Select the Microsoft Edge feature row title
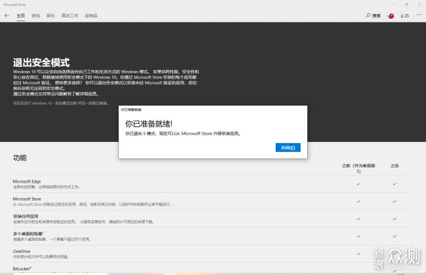 [x=27, y=182]
